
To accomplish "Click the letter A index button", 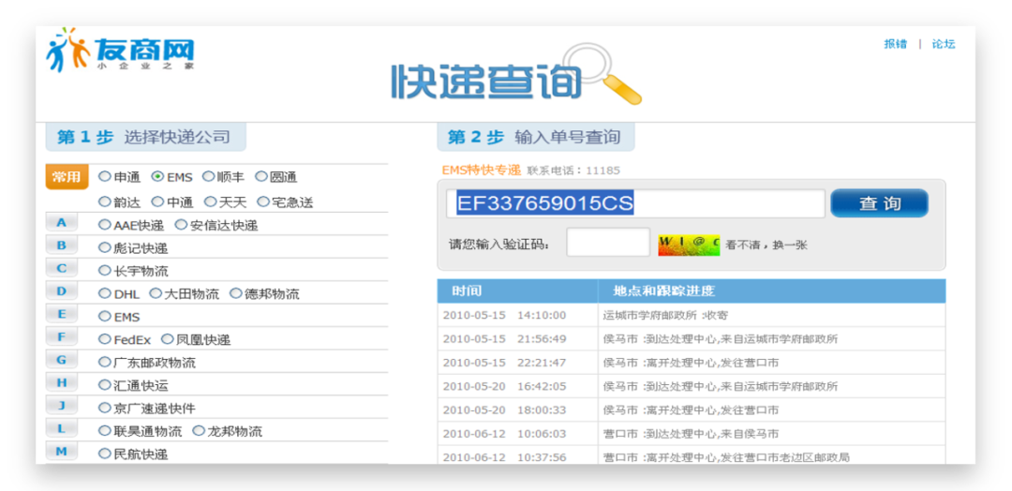I will click(x=61, y=223).
